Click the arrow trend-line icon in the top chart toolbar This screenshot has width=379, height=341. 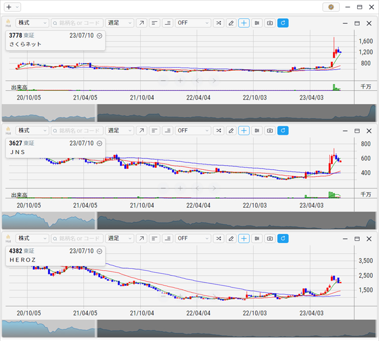141,23
